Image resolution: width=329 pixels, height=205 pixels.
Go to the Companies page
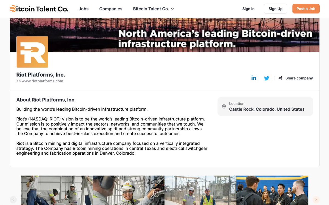111,9
